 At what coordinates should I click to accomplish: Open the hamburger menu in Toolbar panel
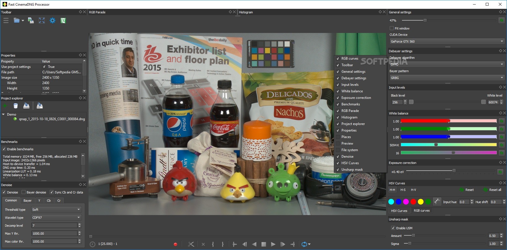click(6, 20)
